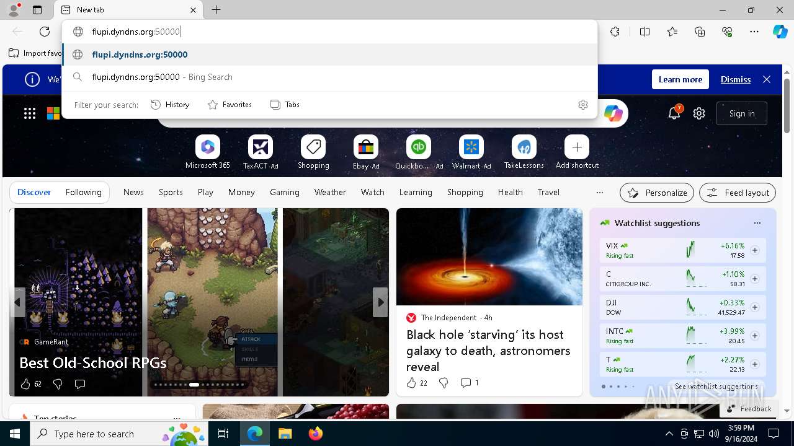The height and width of the screenshot is (446, 794).
Task: Open Copilot icon beside the search box
Action: click(613, 113)
